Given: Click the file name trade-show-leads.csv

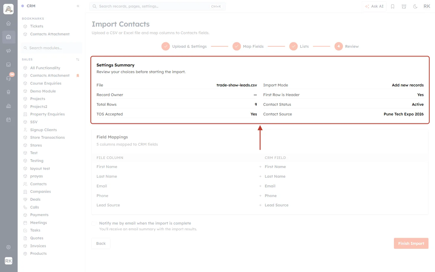Looking at the screenshot, I should [x=237, y=85].
